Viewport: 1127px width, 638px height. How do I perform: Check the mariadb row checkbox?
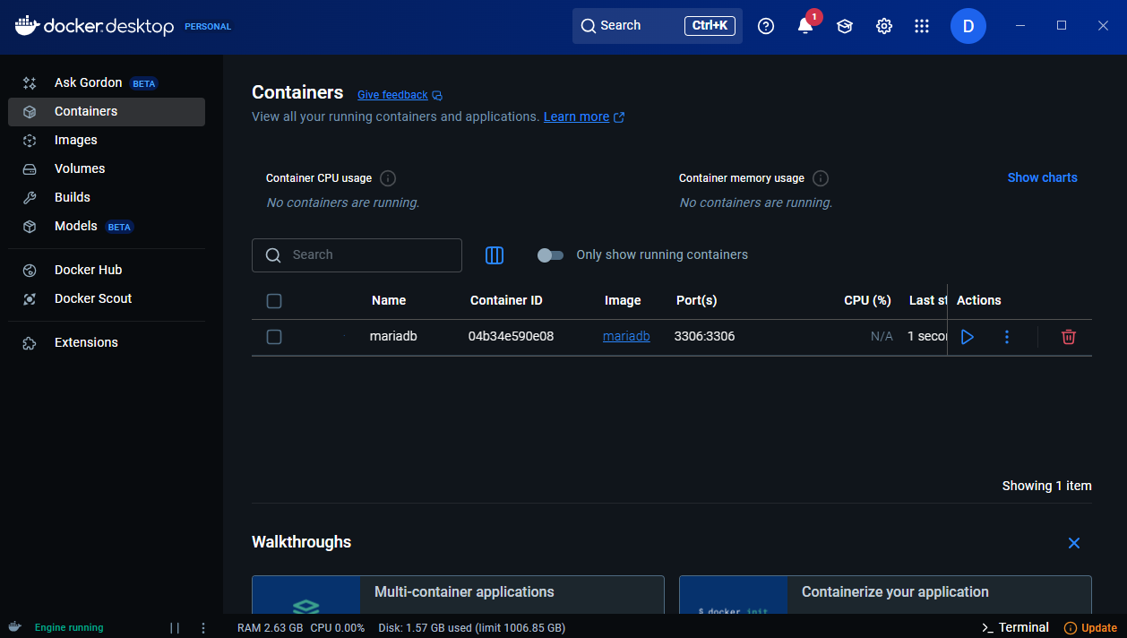(274, 337)
